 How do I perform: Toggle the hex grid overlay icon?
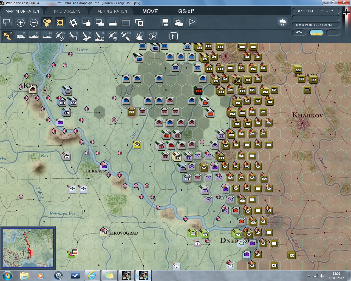47,23
